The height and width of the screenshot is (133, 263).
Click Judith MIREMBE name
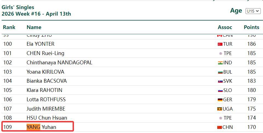[46, 109]
